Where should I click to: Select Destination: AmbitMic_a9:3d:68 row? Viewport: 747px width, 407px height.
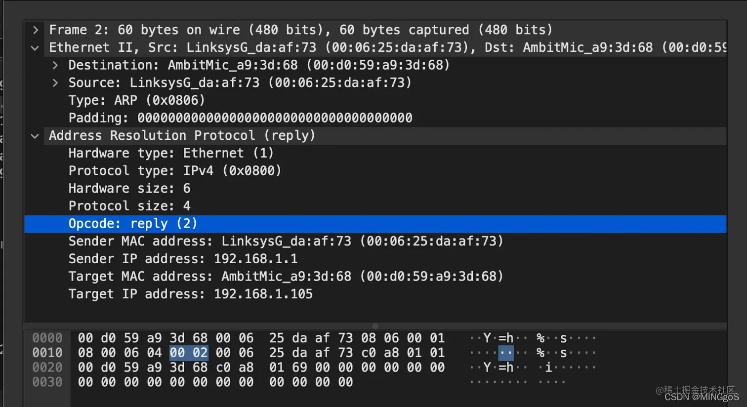pos(375,65)
